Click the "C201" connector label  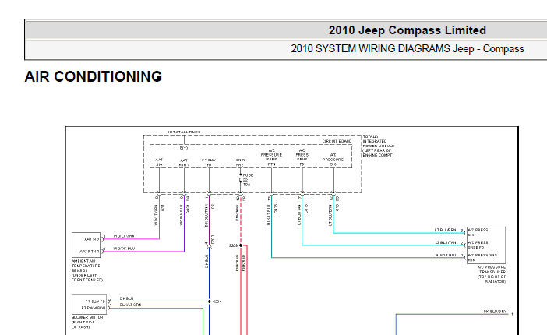213,239
